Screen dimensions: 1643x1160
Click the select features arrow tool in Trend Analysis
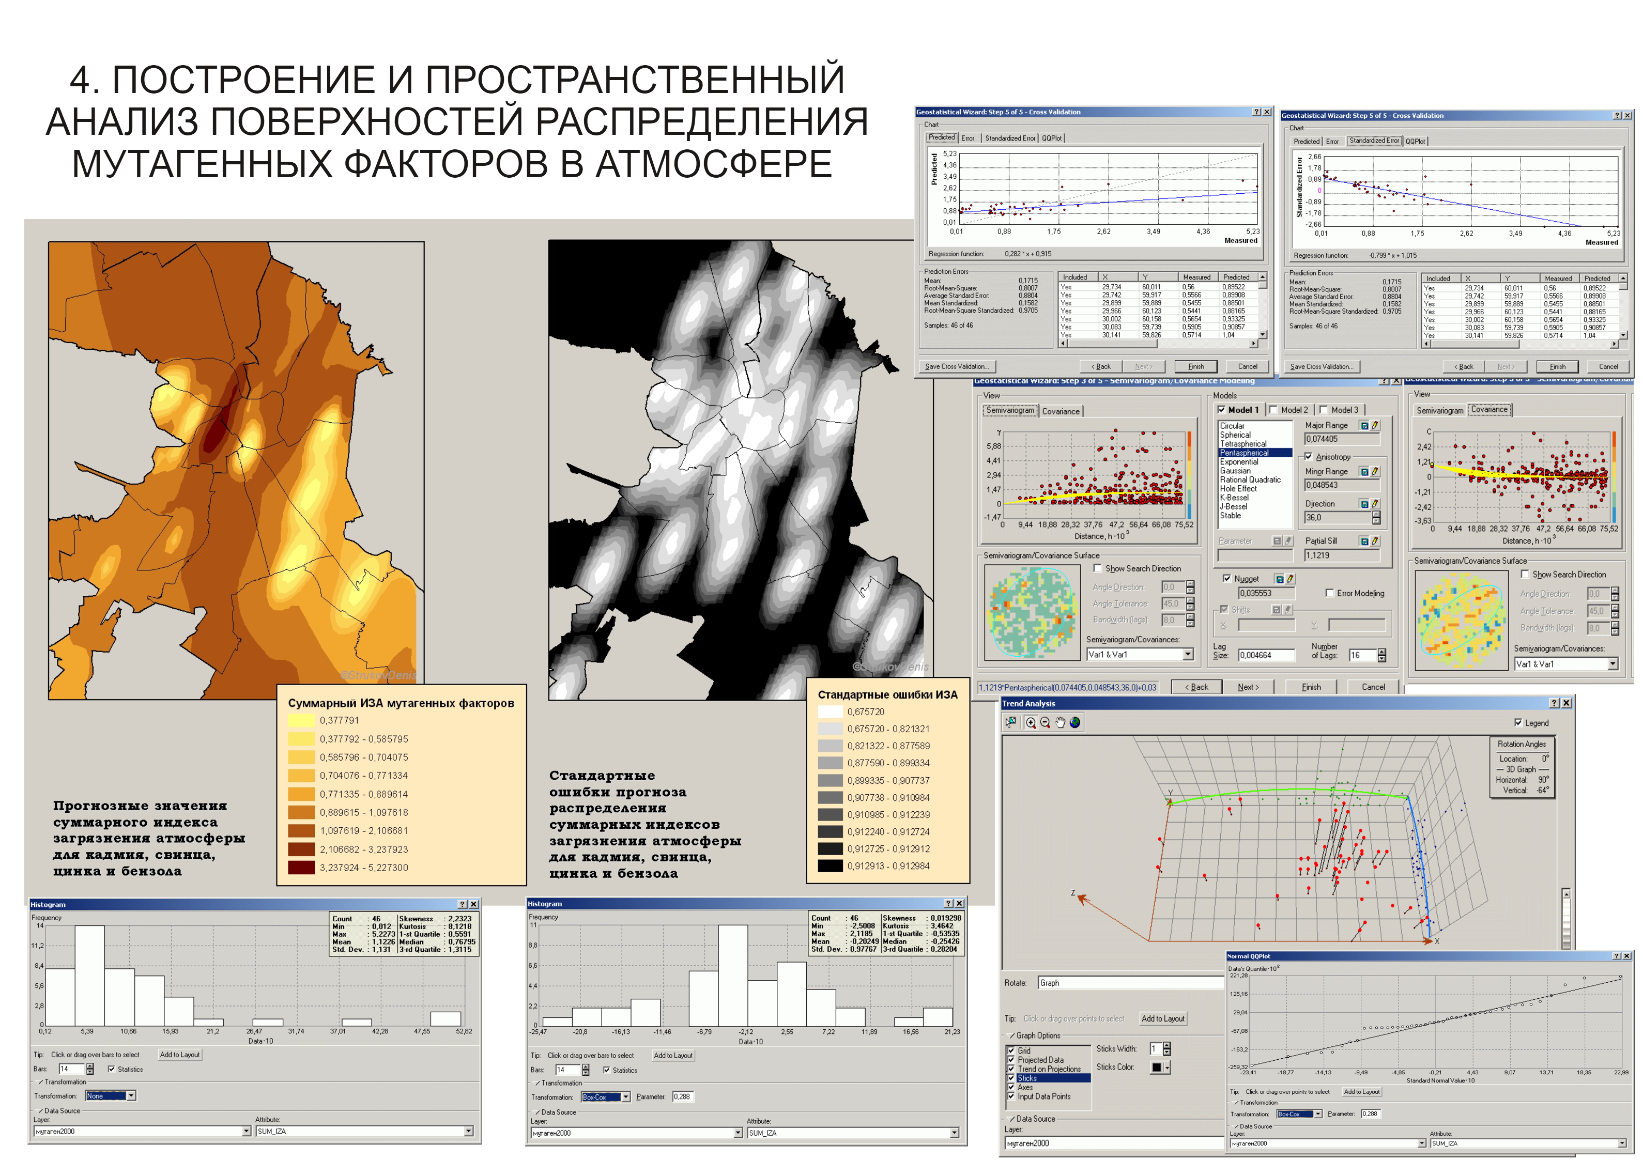[x=1010, y=722]
